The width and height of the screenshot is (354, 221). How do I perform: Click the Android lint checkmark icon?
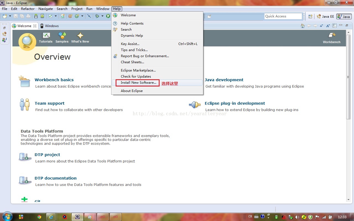(x=50, y=16)
